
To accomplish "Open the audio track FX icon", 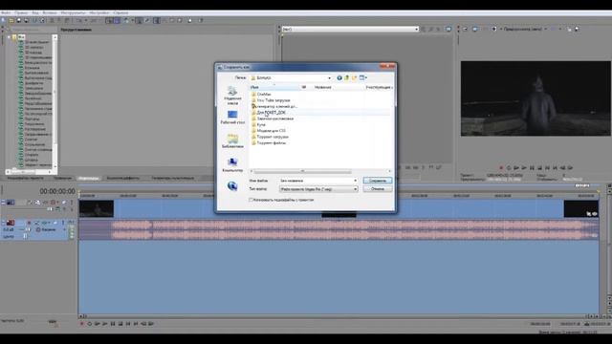I will (44, 223).
